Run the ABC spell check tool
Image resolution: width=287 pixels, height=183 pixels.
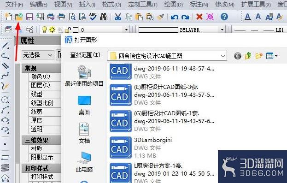(93, 17)
